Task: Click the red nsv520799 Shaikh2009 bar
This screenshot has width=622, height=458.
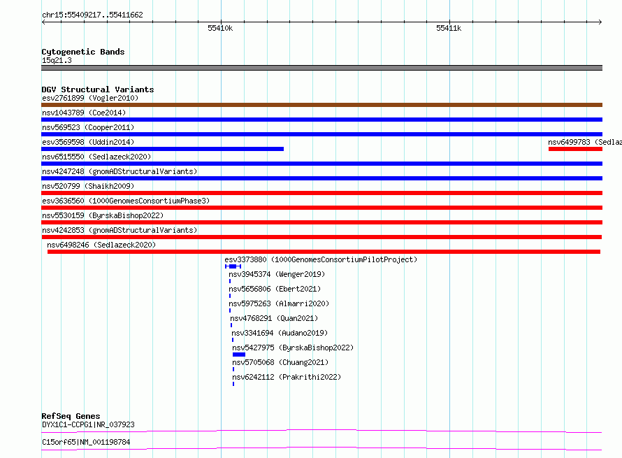Action: [321, 193]
